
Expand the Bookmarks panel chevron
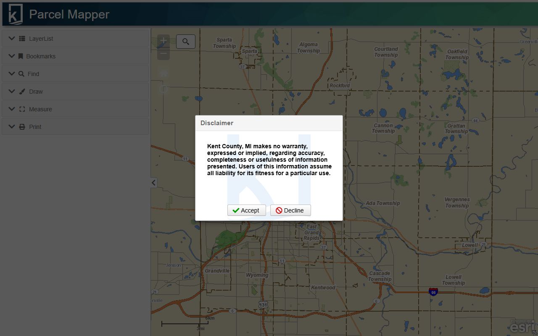[x=11, y=56]
